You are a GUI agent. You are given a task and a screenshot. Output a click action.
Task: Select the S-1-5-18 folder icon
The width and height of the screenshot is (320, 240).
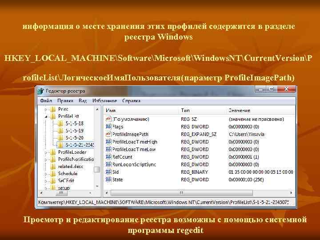(60, 124)
